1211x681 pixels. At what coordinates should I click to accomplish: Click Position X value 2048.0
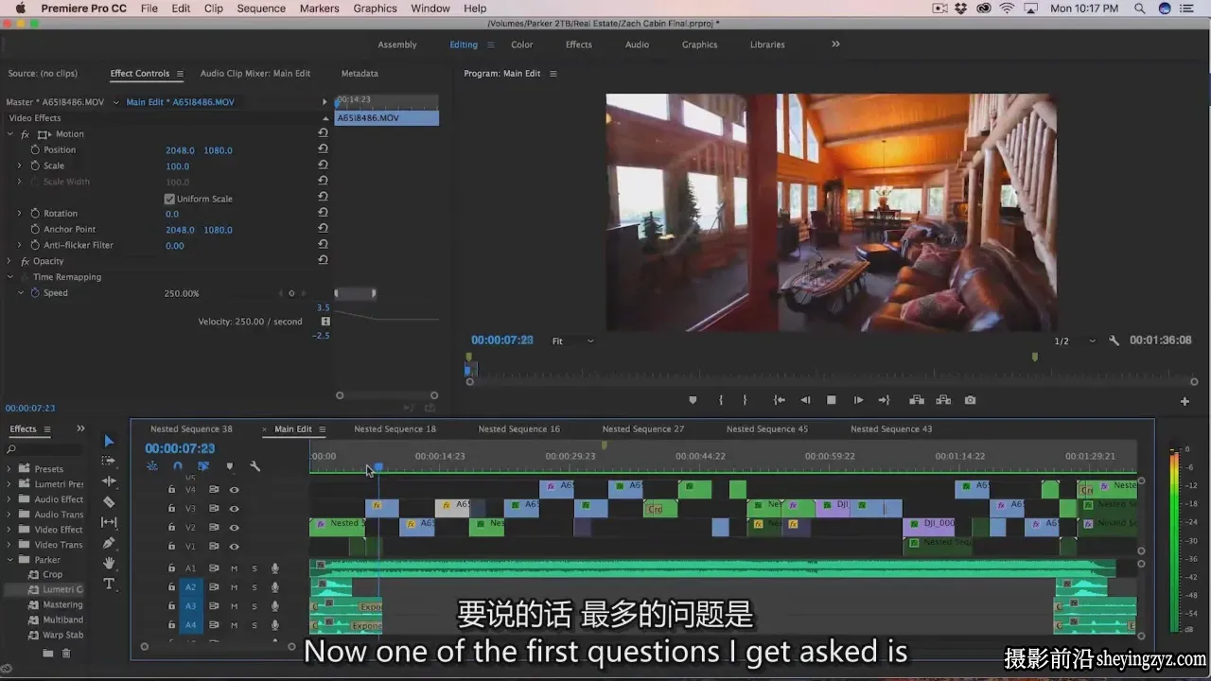click(x=180, y=150)
